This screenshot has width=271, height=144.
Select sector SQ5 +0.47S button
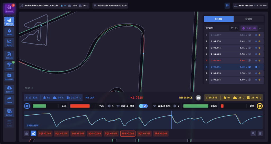[111, 134]
